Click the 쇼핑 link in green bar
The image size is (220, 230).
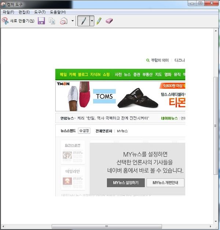point(106,74)
